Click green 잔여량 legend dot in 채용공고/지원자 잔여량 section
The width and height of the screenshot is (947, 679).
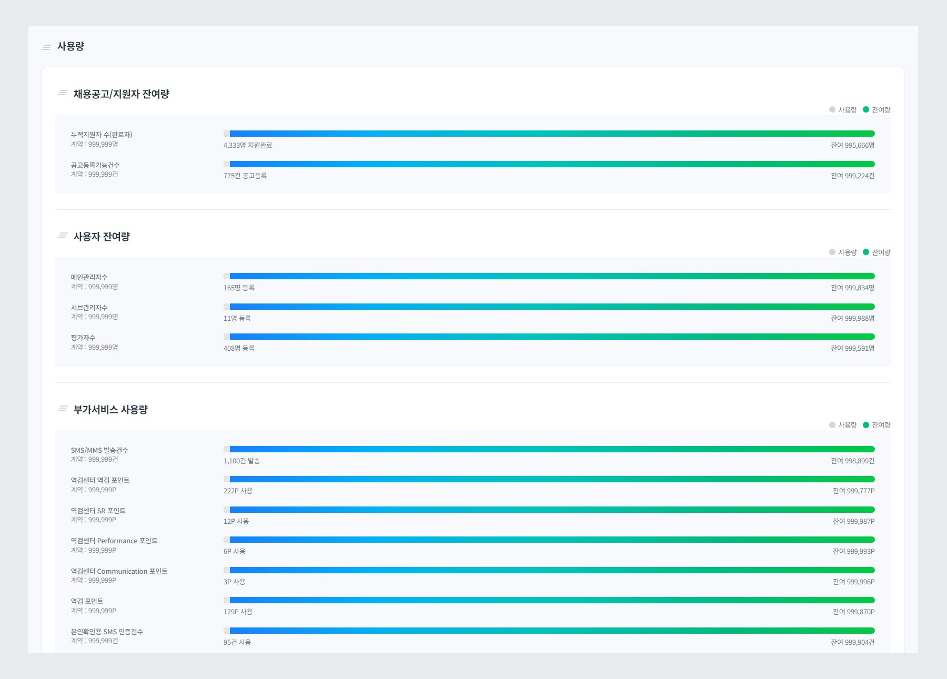[866, 109]
